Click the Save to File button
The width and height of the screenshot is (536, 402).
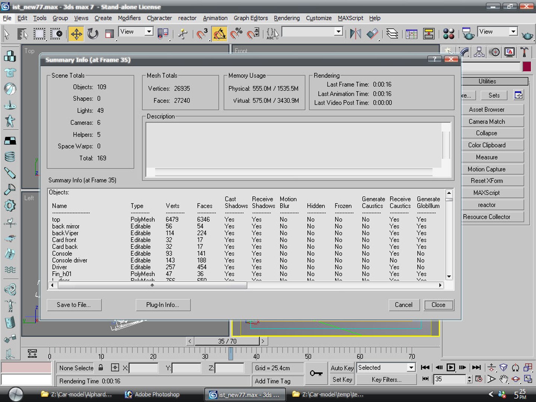tap(74, 305)
